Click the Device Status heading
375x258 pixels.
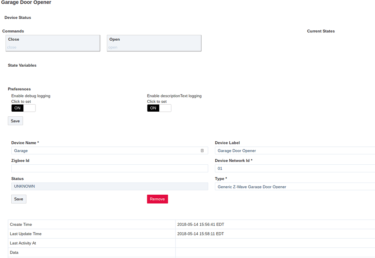click(x=18, y=18)
